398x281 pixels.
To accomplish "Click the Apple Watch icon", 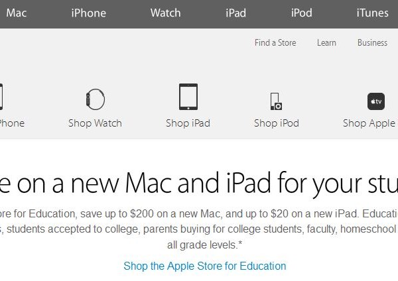I will (95, 99).
